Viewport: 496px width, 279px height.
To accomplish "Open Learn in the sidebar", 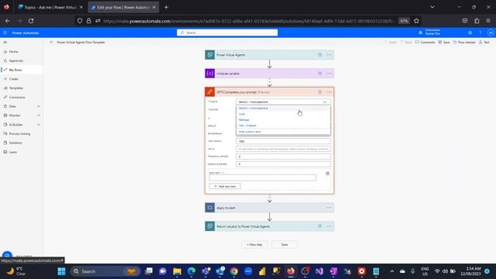I will [x=13, y=152].
